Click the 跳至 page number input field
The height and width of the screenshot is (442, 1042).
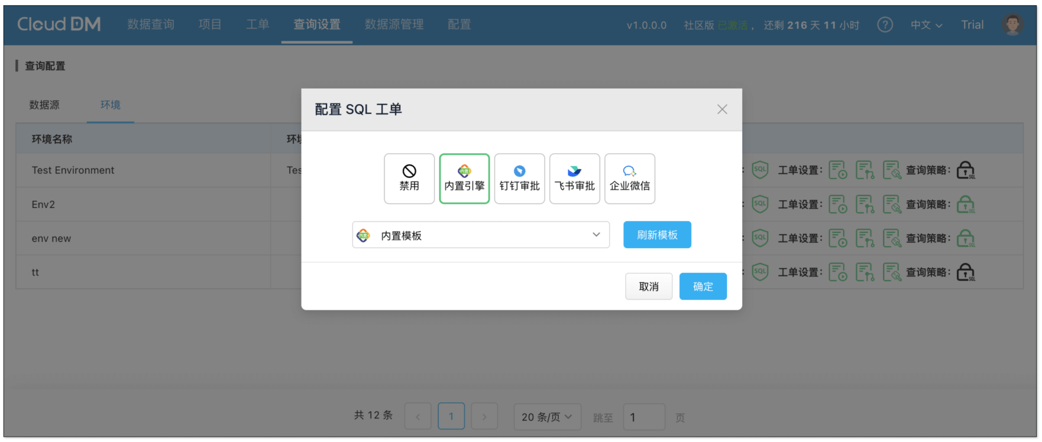pos(643,417)
